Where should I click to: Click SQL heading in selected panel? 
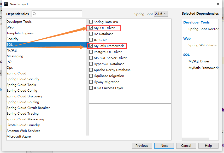[x=186, y=55]
